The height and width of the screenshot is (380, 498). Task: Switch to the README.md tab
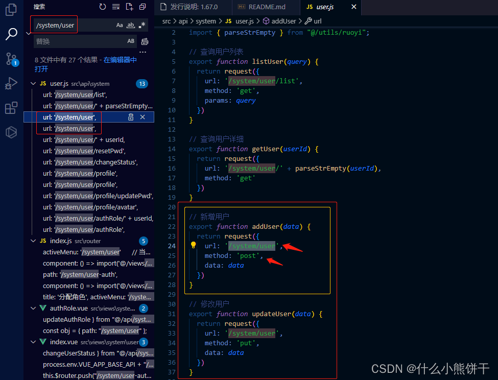(266, 7)
